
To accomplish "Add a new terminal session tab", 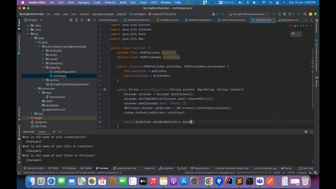I will point(54,132).
